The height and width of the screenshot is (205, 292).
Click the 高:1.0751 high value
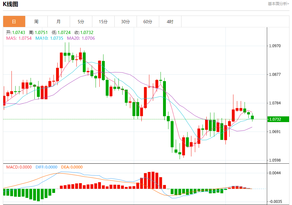coord(38,32)
